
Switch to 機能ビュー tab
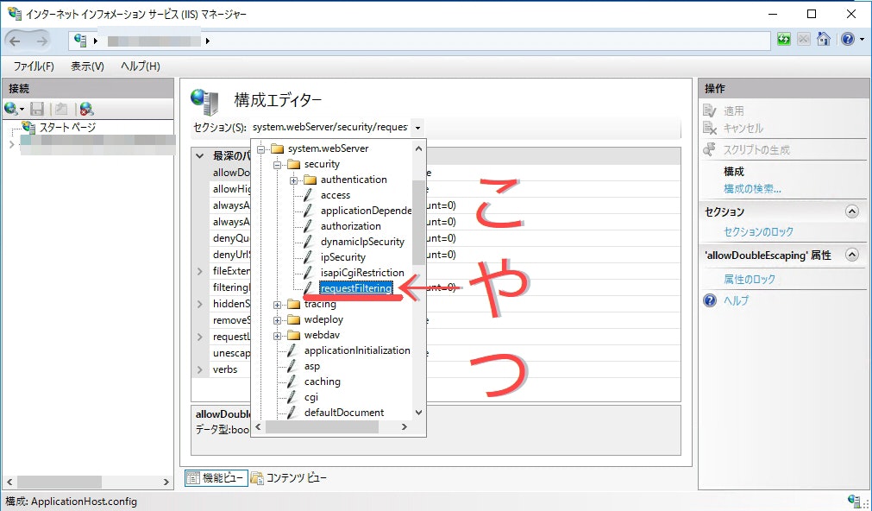pos(216,477)
